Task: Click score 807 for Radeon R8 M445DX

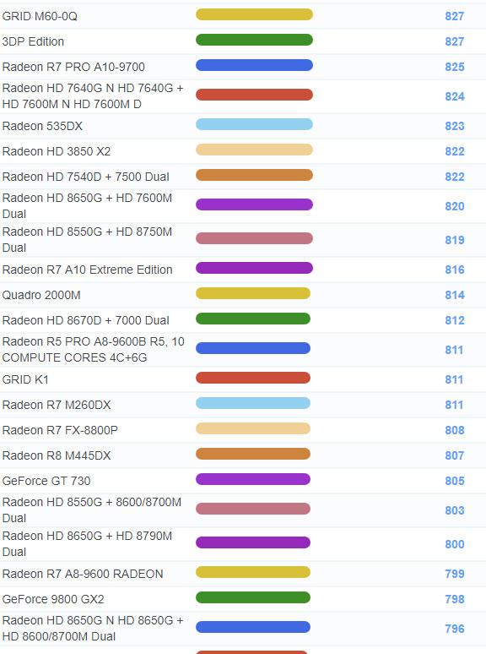Action: click(x=454, y=456)
